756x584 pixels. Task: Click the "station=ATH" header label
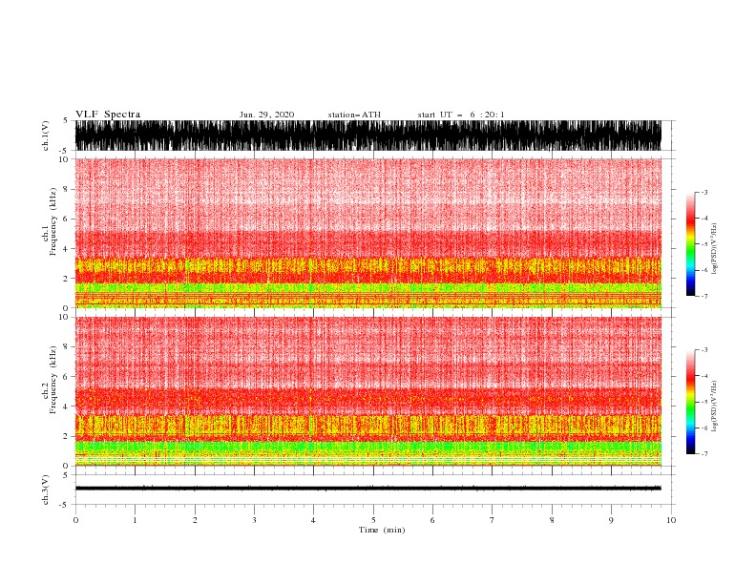(x=354, y=115)
